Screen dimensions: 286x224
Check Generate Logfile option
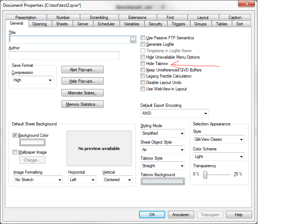(x=143, y=44)
